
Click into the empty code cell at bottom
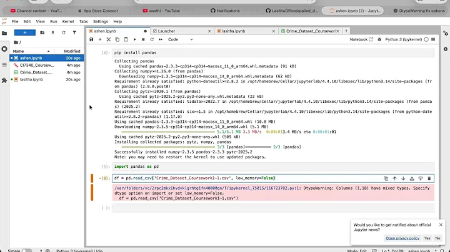click(273, 208)
